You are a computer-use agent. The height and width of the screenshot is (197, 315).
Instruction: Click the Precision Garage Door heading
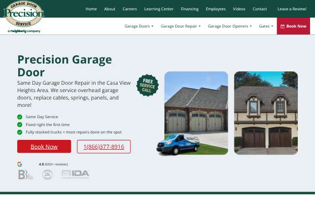click(64, 66)
